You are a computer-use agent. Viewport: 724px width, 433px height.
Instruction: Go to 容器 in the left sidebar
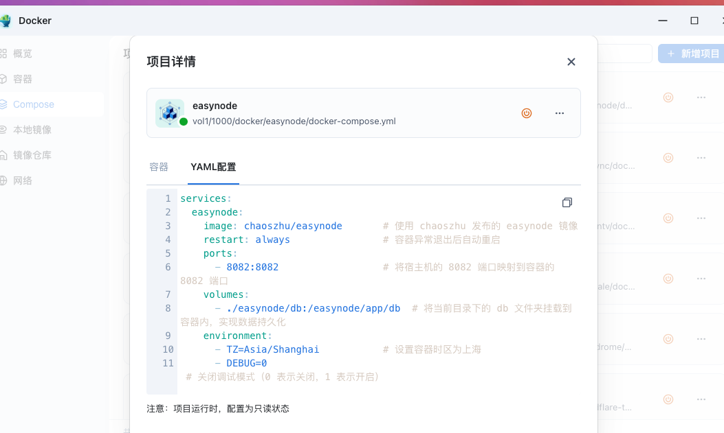(23, 79)
